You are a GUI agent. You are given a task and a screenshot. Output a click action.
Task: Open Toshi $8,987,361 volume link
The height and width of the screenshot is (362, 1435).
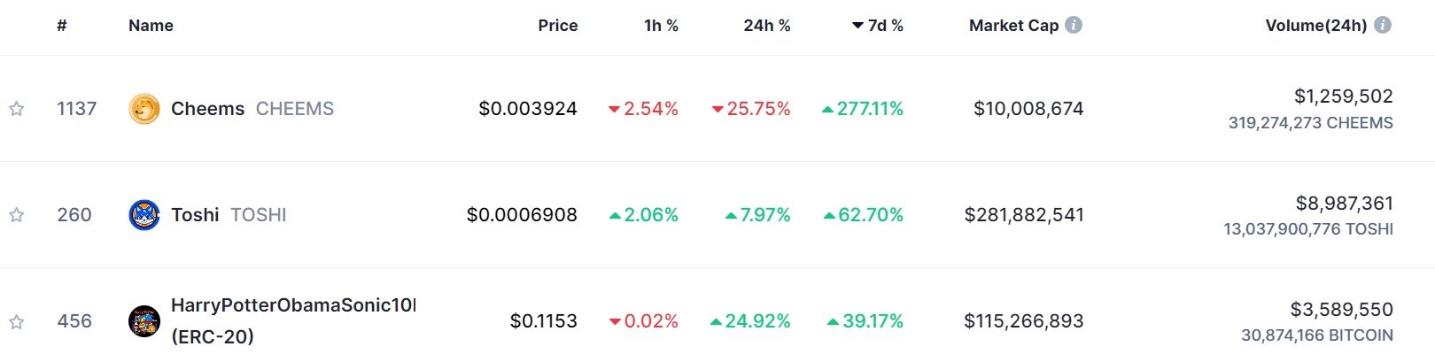pyautogui.click(x=1345, y=204)
